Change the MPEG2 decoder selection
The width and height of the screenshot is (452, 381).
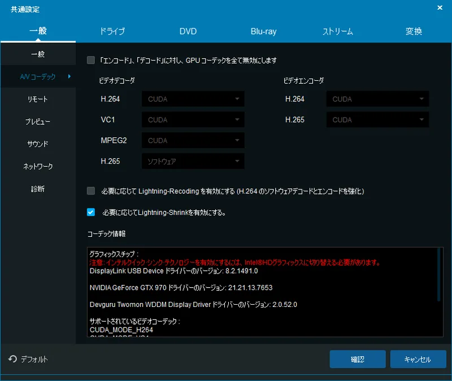192,140
